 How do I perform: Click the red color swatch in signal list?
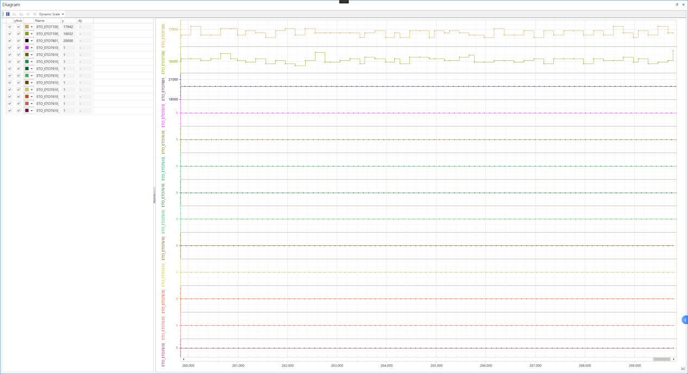(27, 97)
